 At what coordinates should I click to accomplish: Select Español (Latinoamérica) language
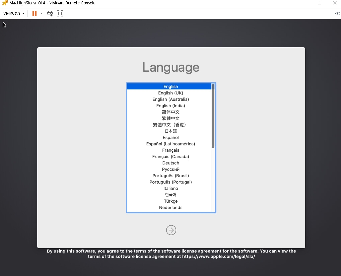169,144
